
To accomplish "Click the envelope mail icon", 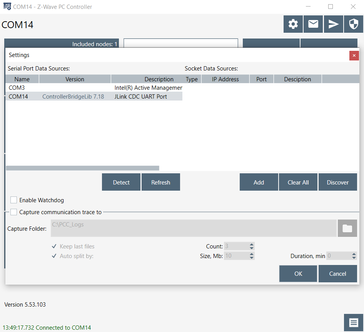I will pos(313,24).
